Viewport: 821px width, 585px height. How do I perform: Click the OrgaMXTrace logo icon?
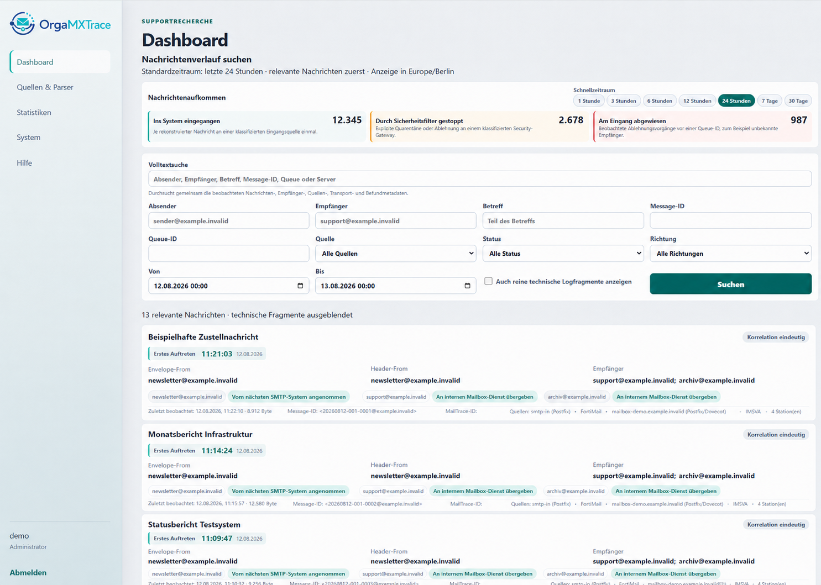tap(22, 24)
